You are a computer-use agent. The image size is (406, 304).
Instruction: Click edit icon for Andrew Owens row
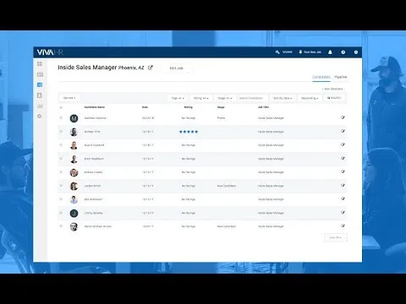click(x=343, y=171)
